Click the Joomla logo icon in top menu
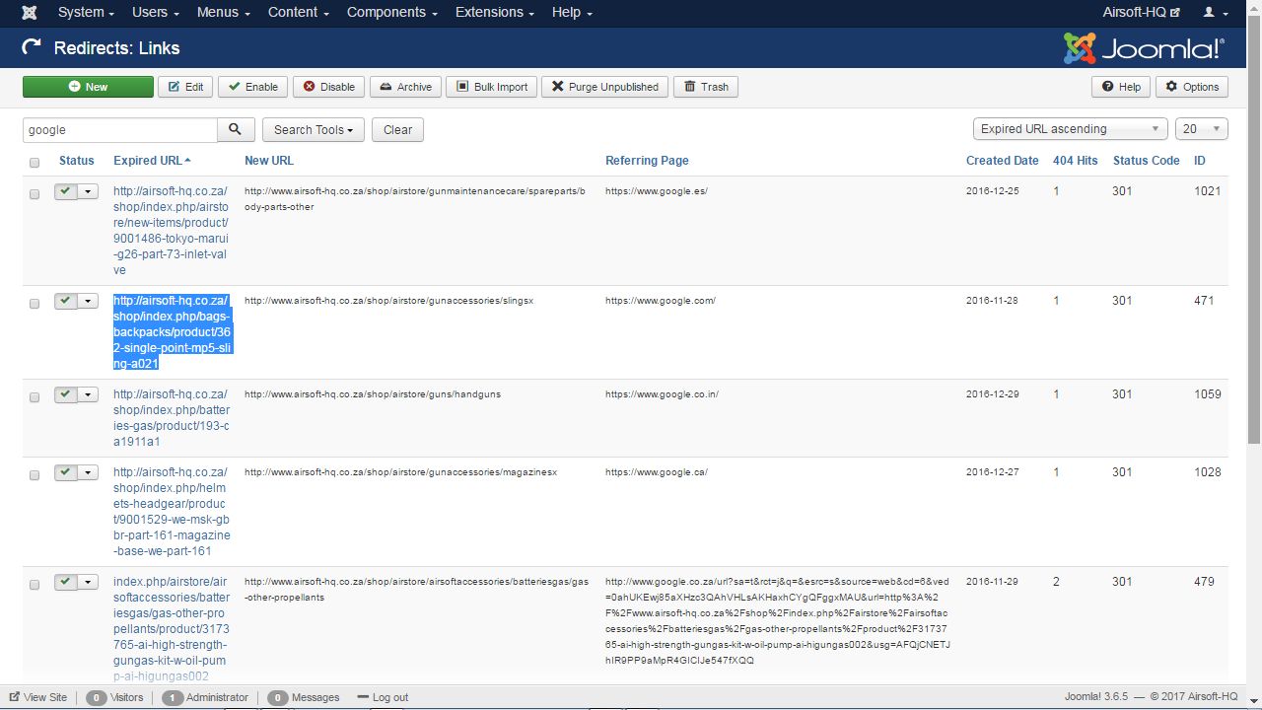Screen dimensions: 1262x710 pyautogui.click(x=30, y=13)
